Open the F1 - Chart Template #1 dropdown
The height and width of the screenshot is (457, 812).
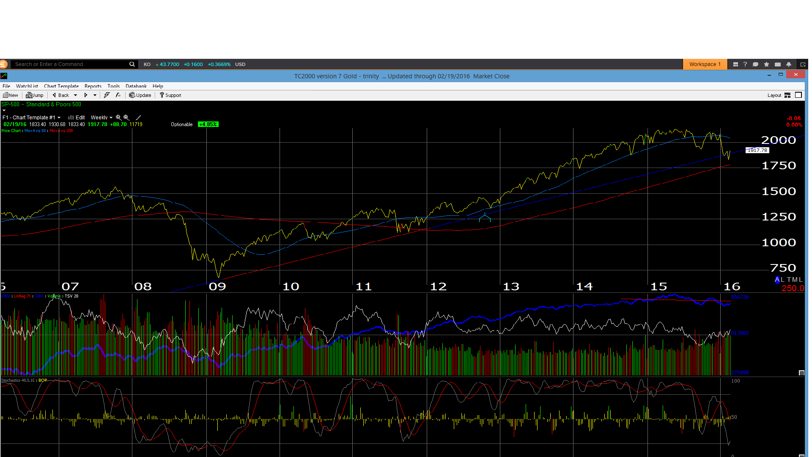32,118
